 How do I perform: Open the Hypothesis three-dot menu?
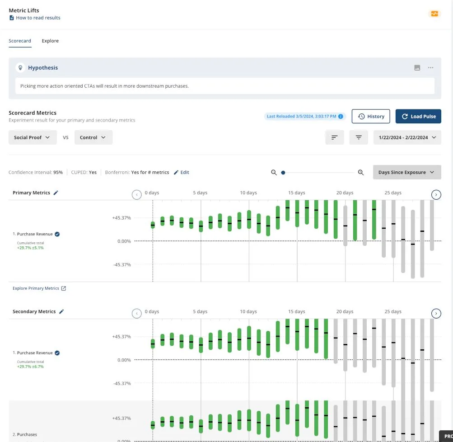pos(430,68)
